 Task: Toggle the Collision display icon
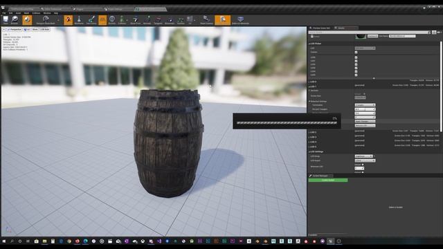[122, 20]
